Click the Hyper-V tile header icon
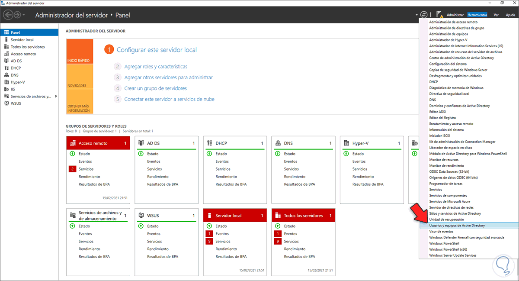Viewport: 519px width, 281px height. click(347, 143)
